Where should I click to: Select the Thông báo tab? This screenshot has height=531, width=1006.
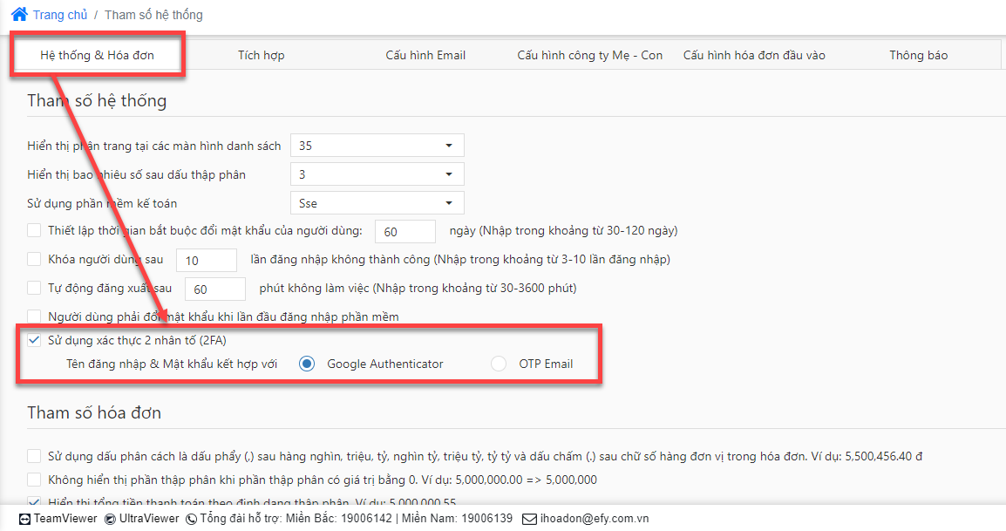point(918,55)
